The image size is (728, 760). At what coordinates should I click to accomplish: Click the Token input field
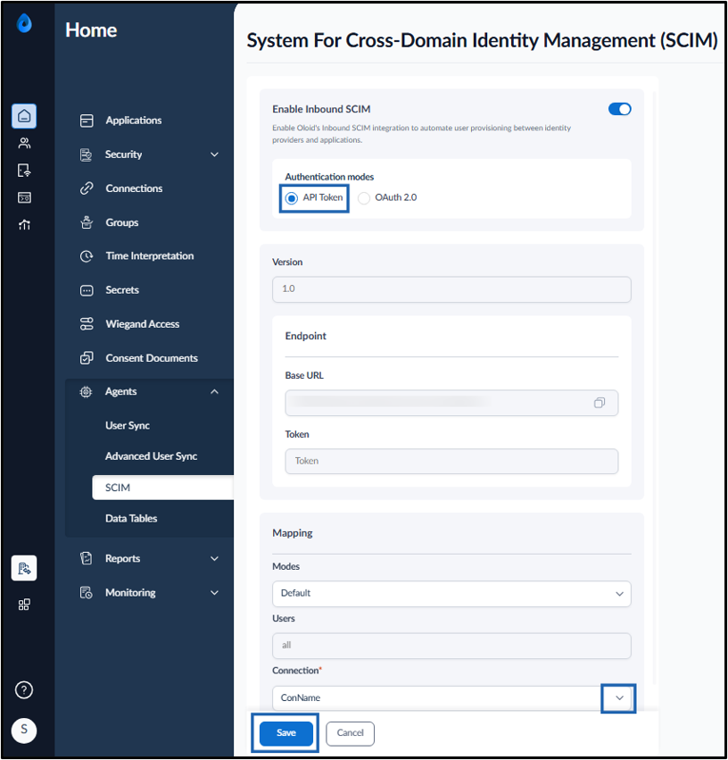coord(451,462)
